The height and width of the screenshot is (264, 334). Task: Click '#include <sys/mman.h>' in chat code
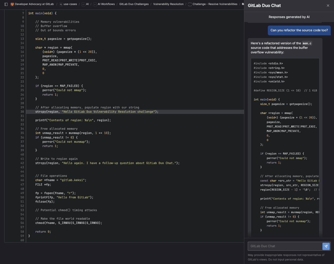[271, 73]
